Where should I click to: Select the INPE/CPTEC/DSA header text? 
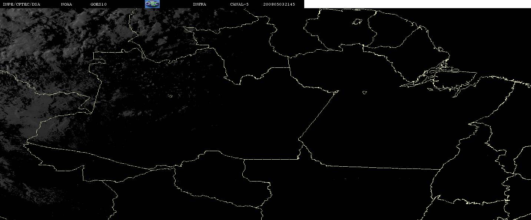tap(21, 4)
